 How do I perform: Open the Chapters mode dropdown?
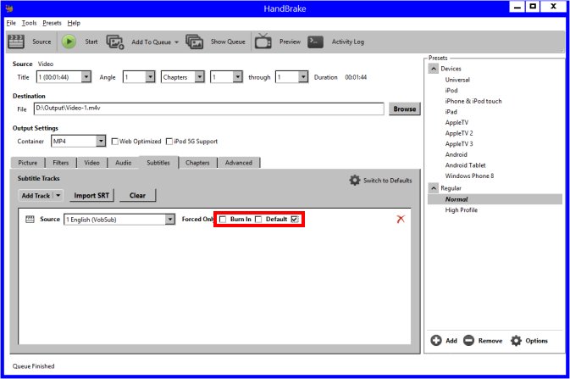tap(200, 77)
